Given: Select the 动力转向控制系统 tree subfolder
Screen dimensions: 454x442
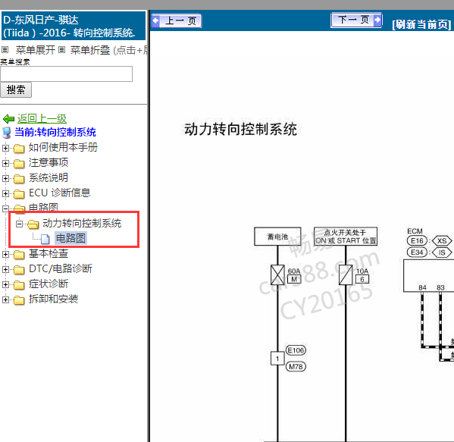Looking at the screenshot, I should pyautogui.click(x=82, y=224).
